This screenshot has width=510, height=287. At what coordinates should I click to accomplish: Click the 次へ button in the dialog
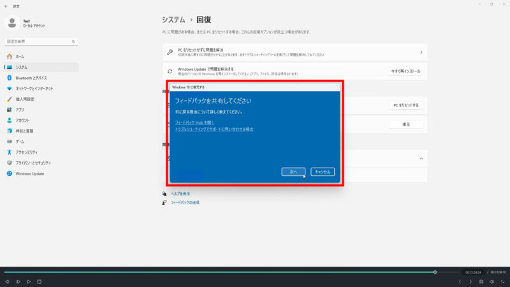[293, 172]
